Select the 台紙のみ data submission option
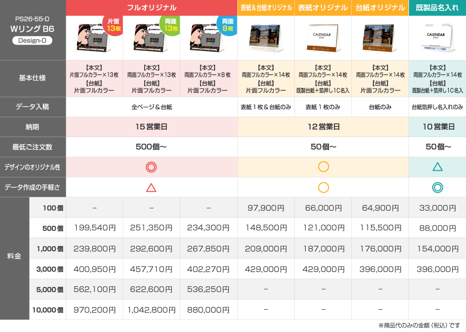The width and height of the screenshot is (466, 332). [380, 107]
